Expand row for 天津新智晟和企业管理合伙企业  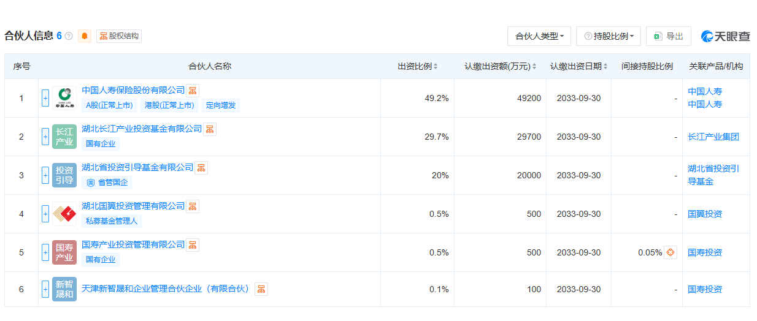tap(45, 289)
